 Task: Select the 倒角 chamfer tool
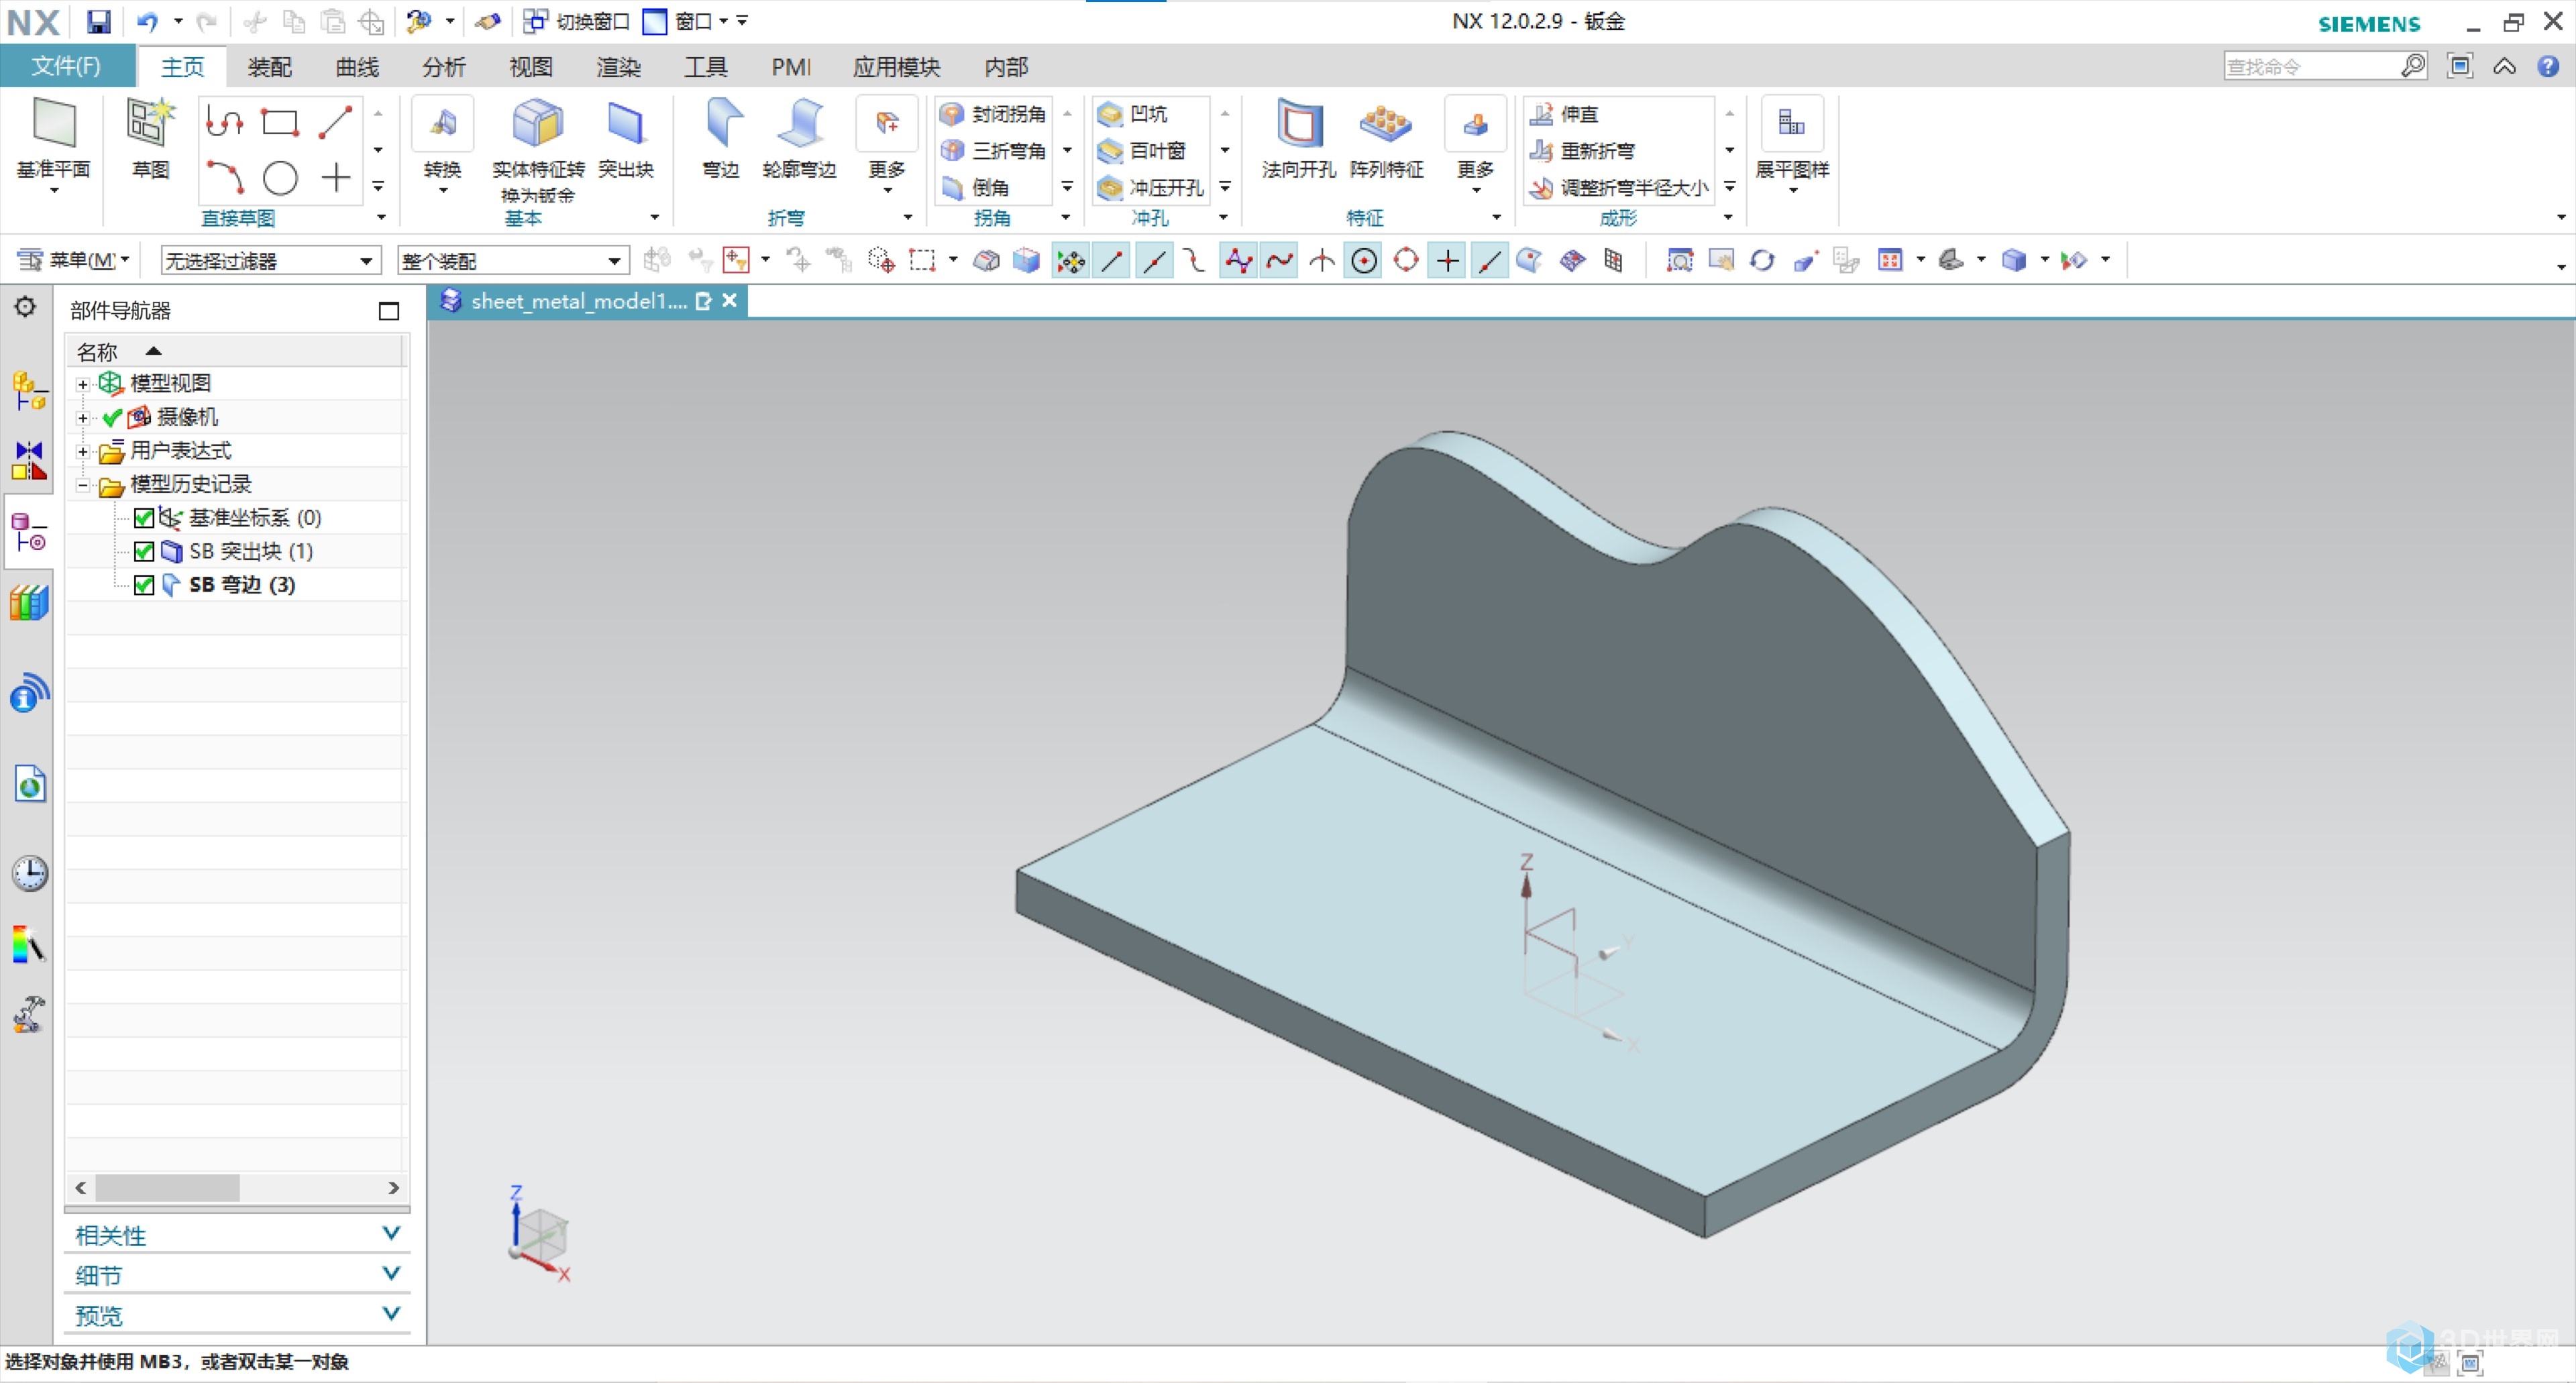pos(976,187)
